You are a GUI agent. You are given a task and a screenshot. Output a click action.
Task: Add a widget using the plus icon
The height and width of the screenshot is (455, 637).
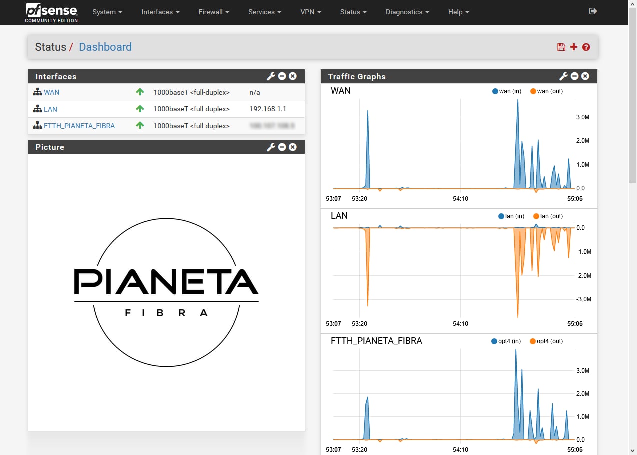click(574, 47)
